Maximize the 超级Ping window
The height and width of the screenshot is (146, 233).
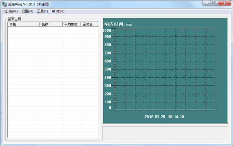point(214,3)
